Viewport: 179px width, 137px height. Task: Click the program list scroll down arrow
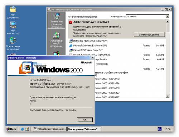[x=168, y=96]
